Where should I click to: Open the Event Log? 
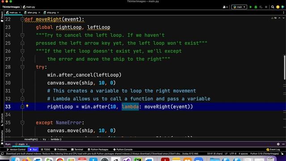pos(273,149)
